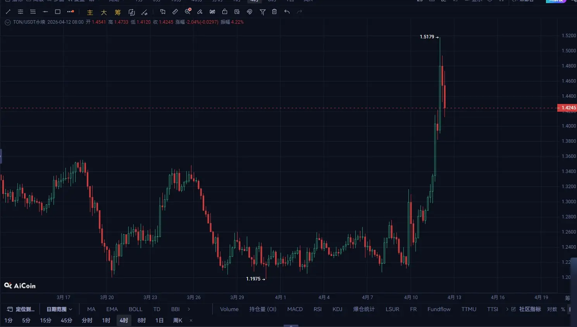
Task: Select the trend line drawing tool
Action: pos(8,12)
